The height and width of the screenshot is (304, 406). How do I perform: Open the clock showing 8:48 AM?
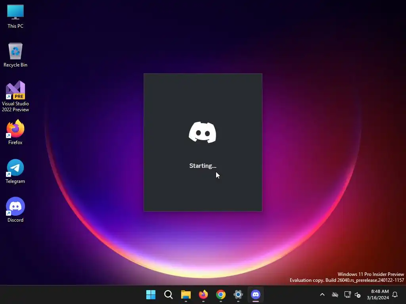[x=378, y=294]
